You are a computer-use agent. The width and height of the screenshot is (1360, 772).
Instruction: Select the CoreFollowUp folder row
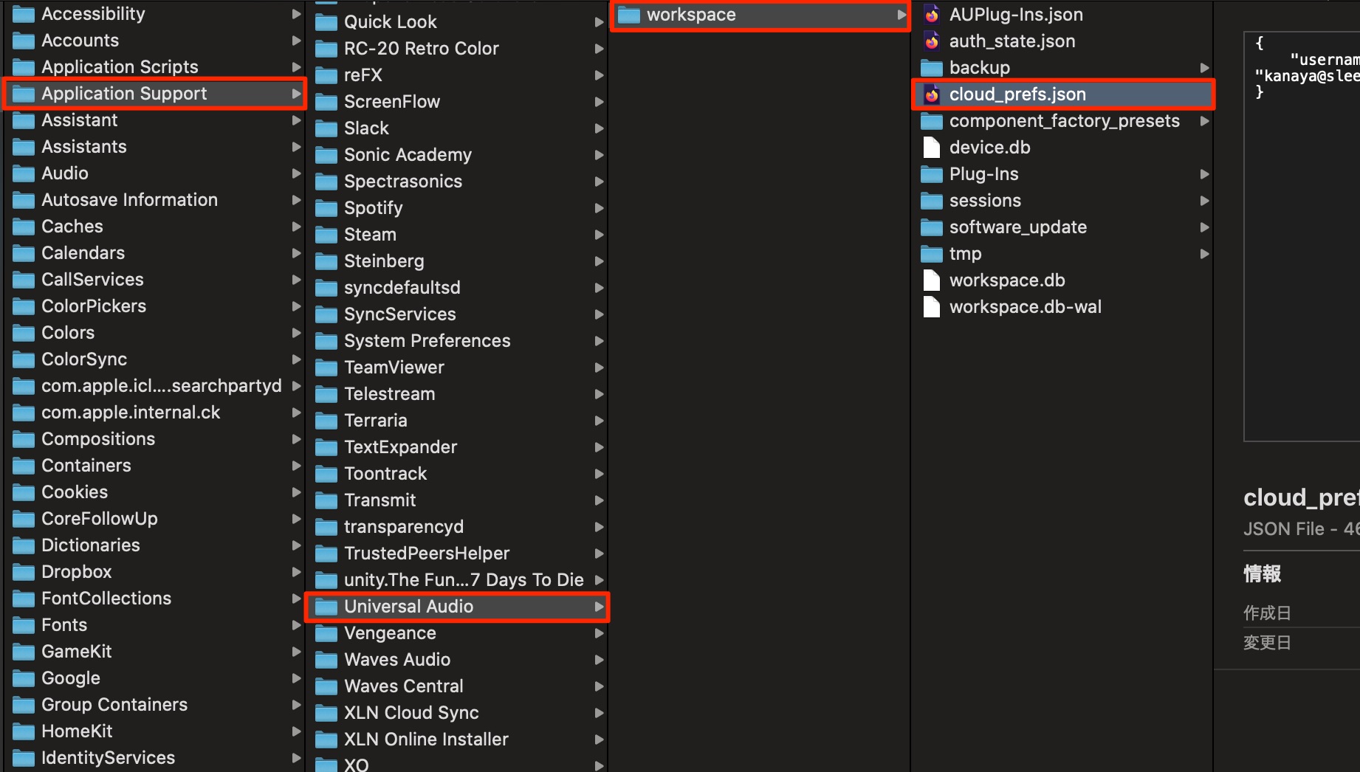coord(155,519)
